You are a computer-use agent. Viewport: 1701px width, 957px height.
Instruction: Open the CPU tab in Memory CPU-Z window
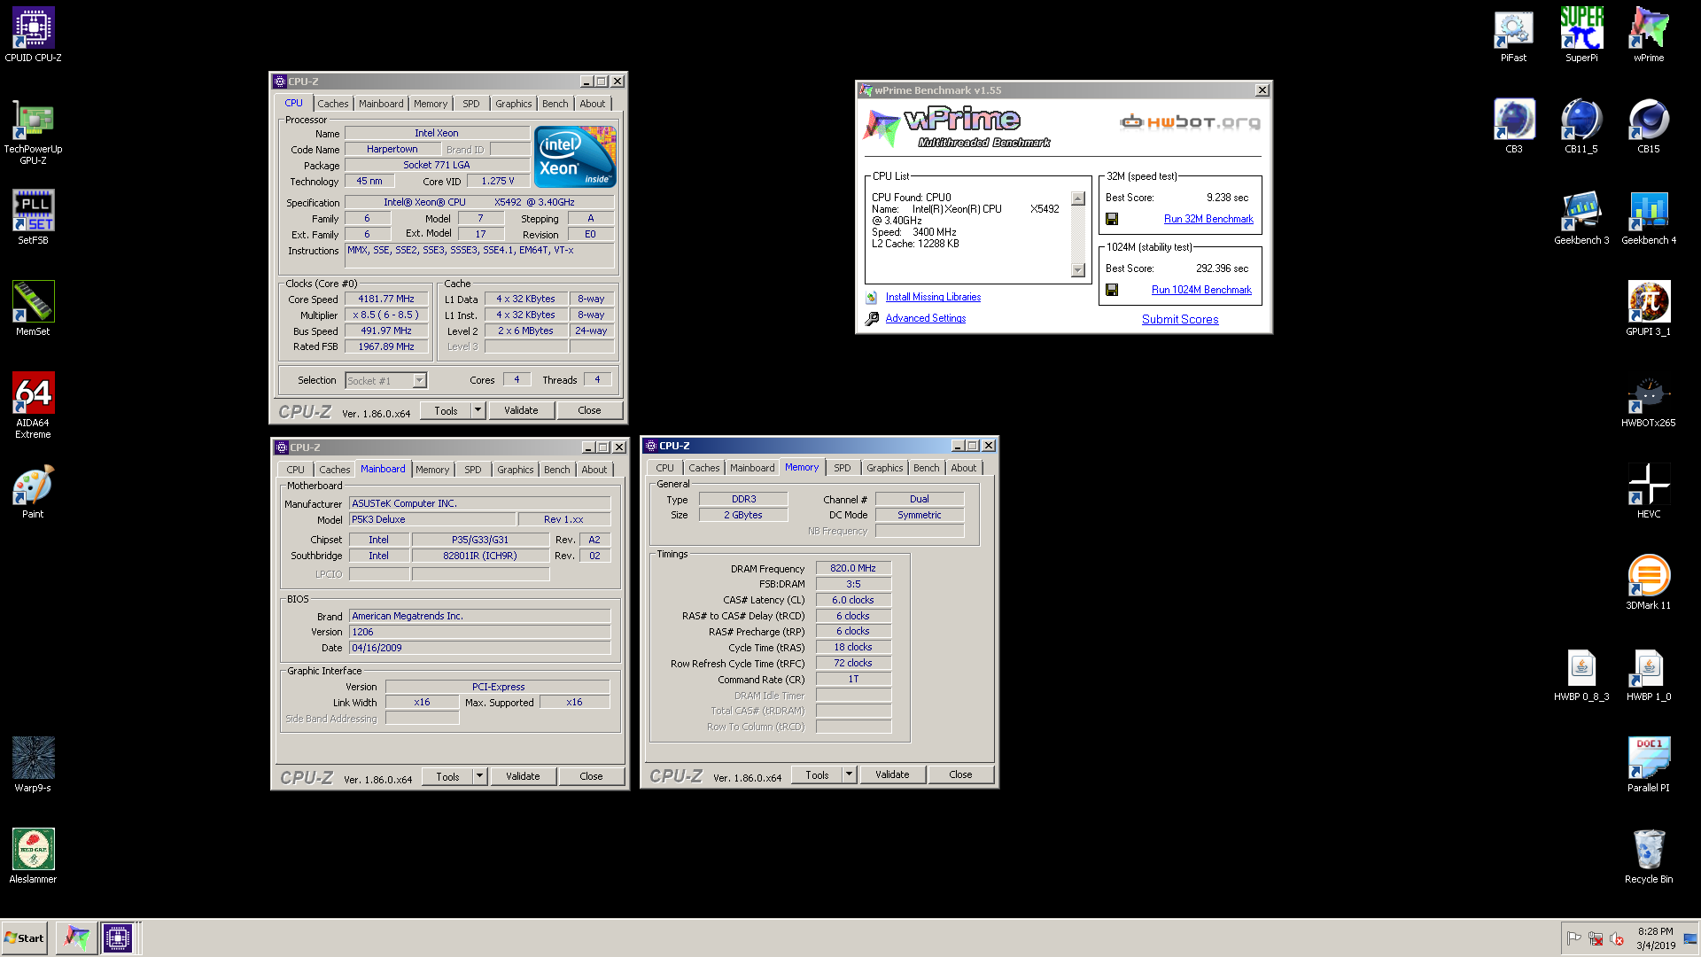coord(665,468)
